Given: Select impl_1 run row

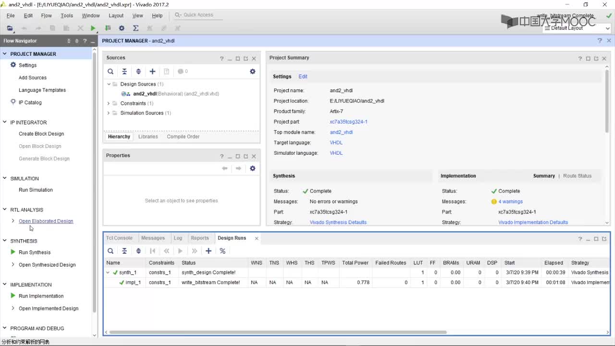Looking at the screenshot, I should coord(357,283).
